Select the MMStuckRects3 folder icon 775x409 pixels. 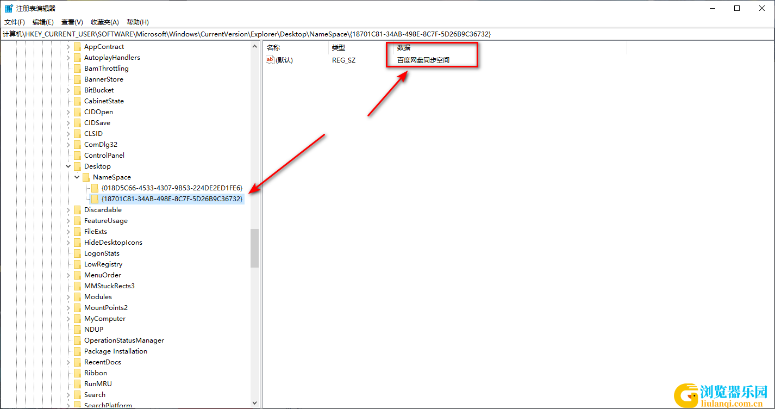tap(77, 286)
